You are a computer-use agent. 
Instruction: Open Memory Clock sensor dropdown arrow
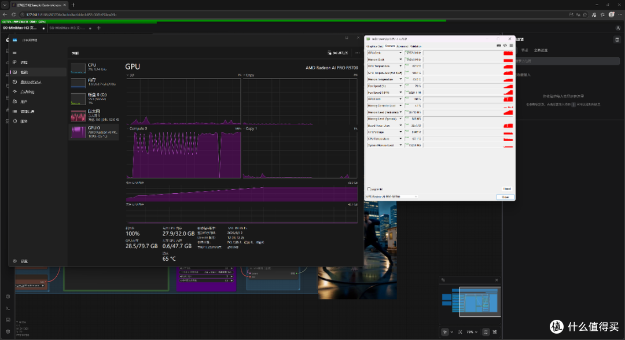400,60
